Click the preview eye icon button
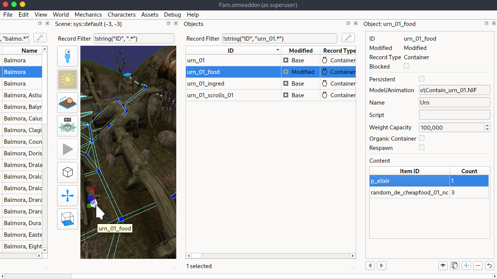Screen dimensions: 497x279 (443, 265)
